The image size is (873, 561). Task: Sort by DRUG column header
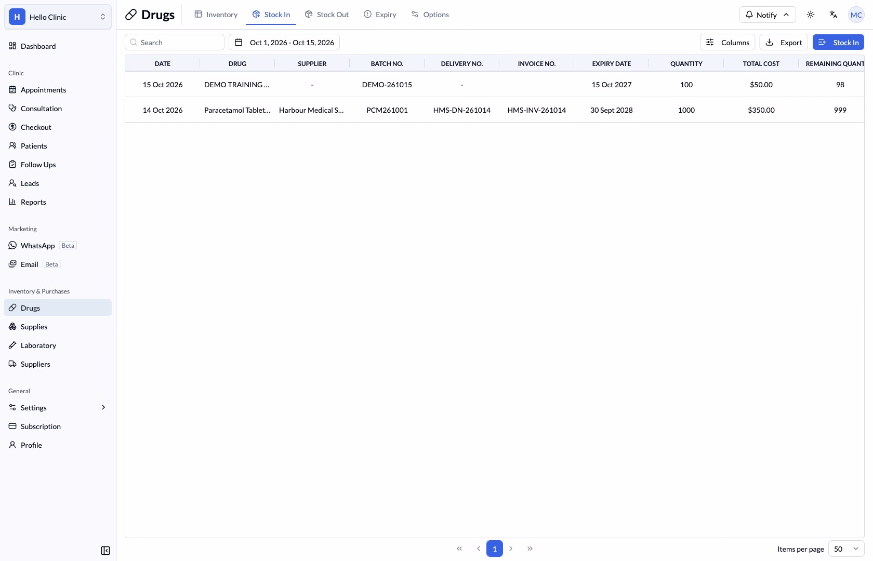[x=237, y=63]
